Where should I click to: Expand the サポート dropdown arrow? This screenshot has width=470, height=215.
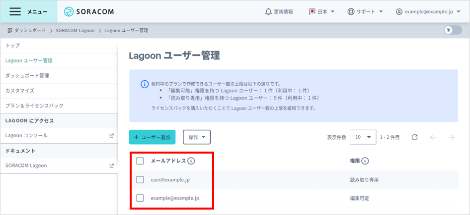pyautogui.click(x=381, y=12)
